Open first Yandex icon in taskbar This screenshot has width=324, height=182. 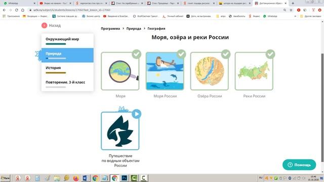(18, 178)
